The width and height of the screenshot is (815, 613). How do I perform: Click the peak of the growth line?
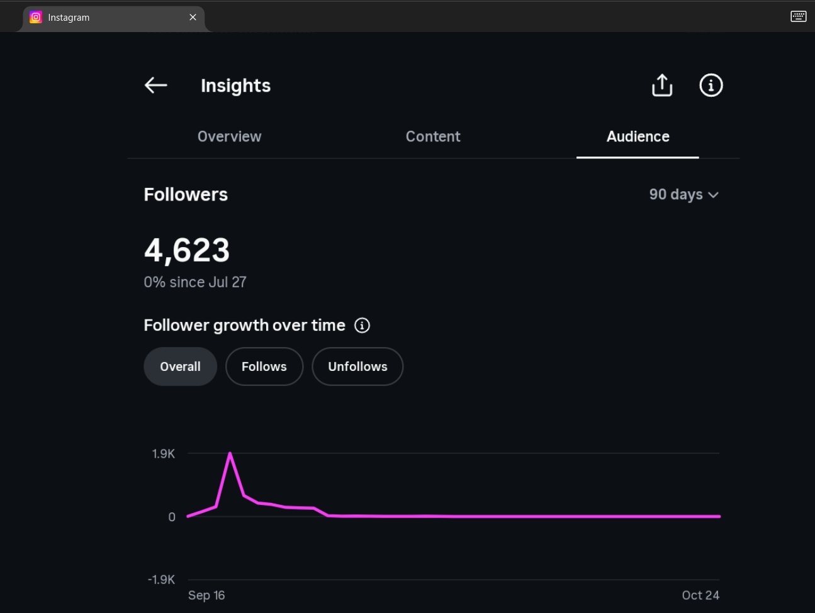[x=230, y=453]
